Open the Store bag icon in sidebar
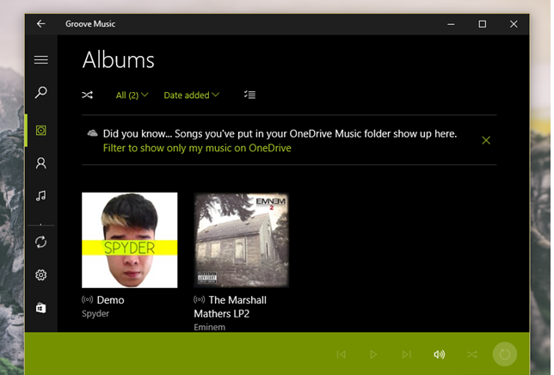The width and height of the screenshot is (554, 375). click(40, 308)
